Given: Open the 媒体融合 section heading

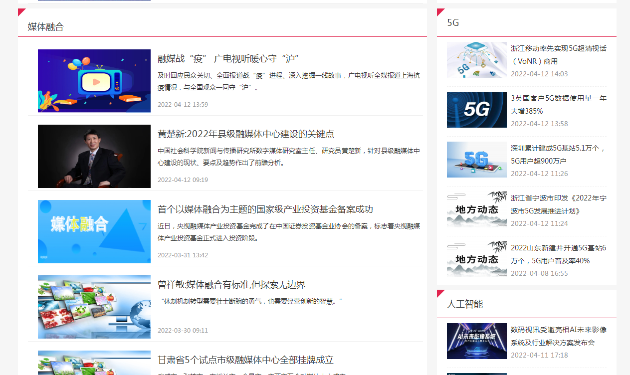Looking at the screenshot, I should (46, 27).
